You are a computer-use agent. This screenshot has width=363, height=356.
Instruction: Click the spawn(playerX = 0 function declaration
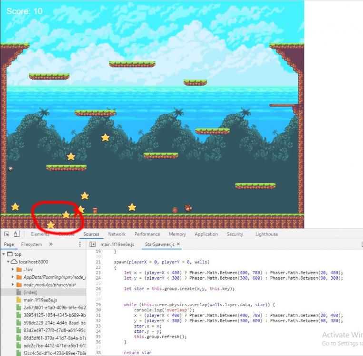162,262
